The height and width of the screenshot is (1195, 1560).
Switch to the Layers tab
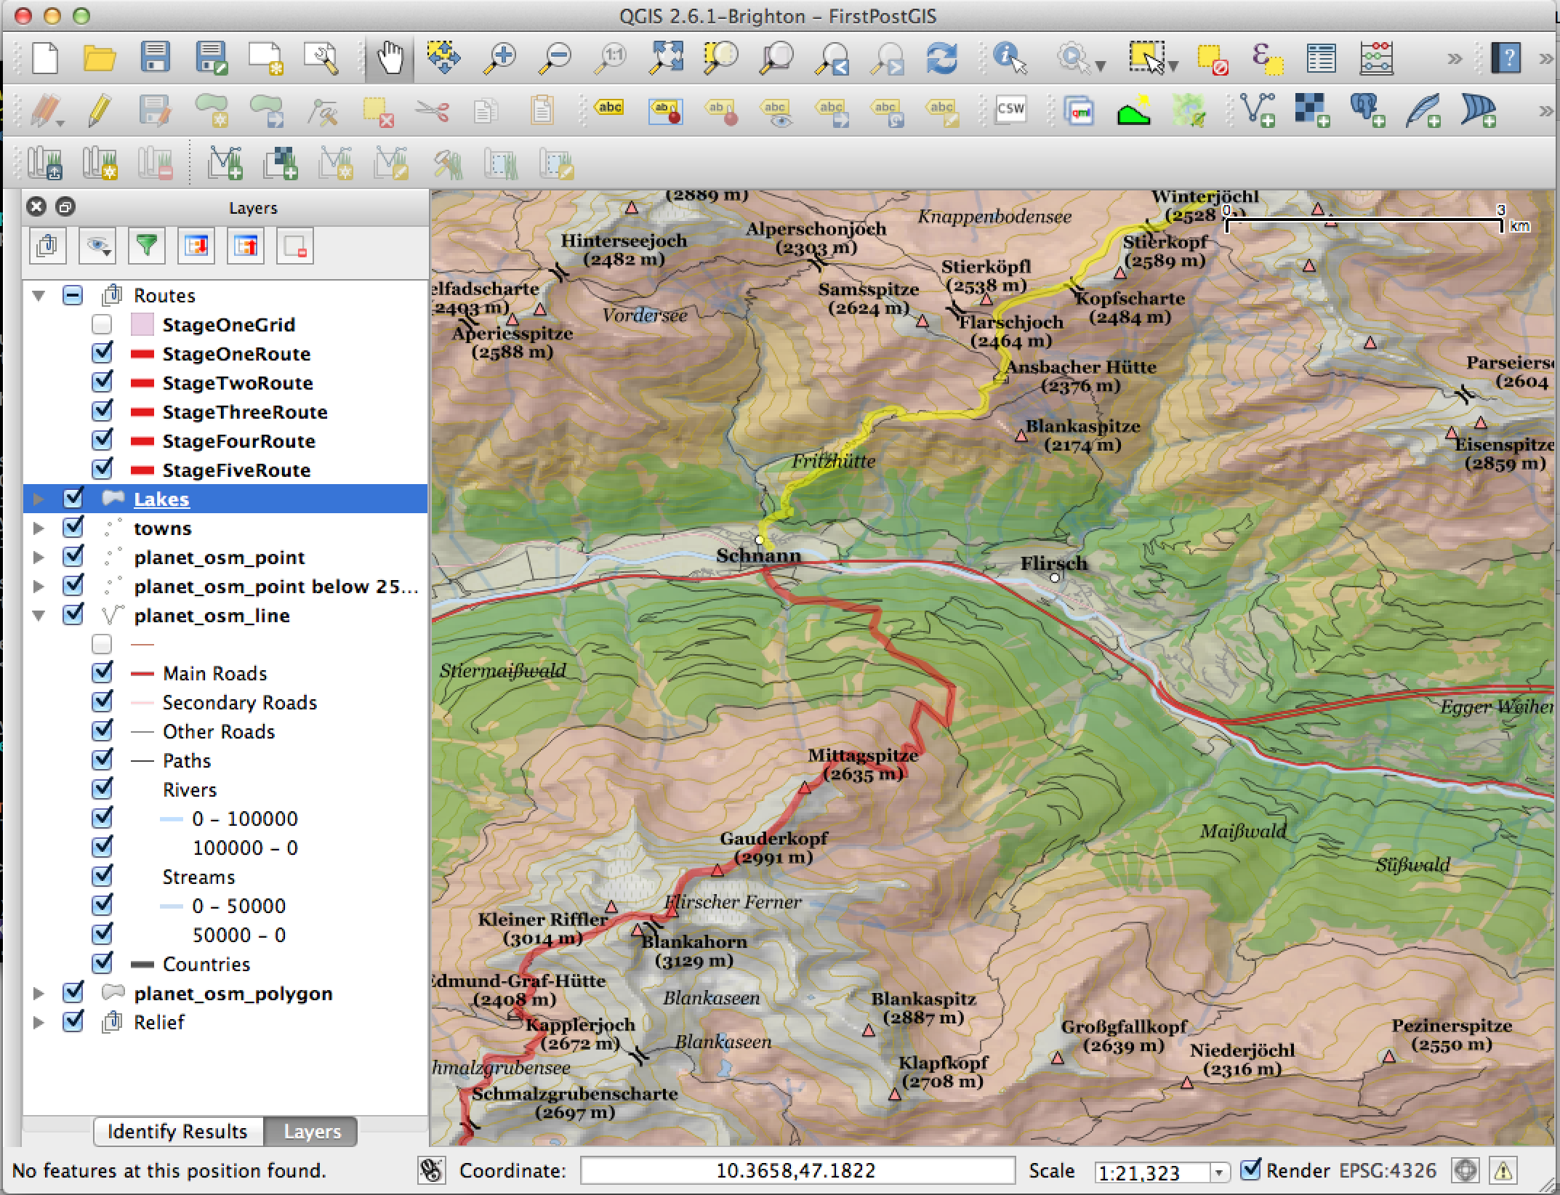[312, 1131]
